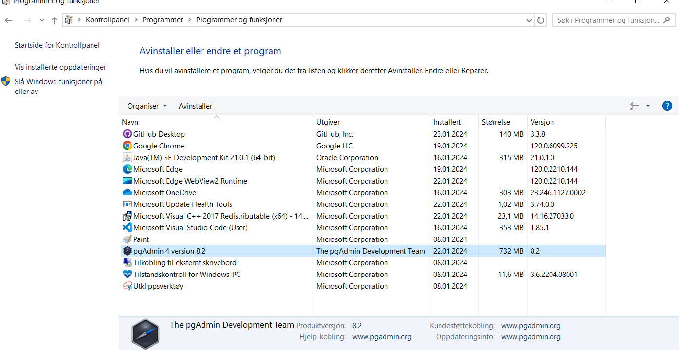This screenshot has width=679, height=350.
Task: Open Slå Windows-funksjoner på eller av
Action: coord(58,87)
